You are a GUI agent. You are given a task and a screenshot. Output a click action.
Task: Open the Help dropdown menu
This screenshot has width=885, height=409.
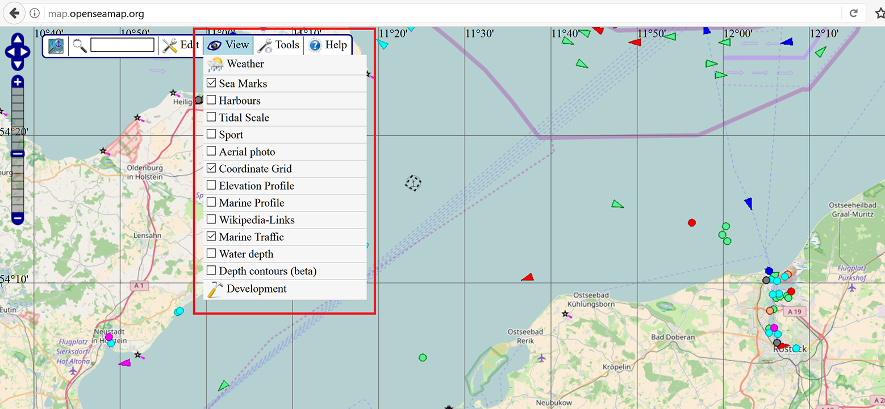coord(328,45)
